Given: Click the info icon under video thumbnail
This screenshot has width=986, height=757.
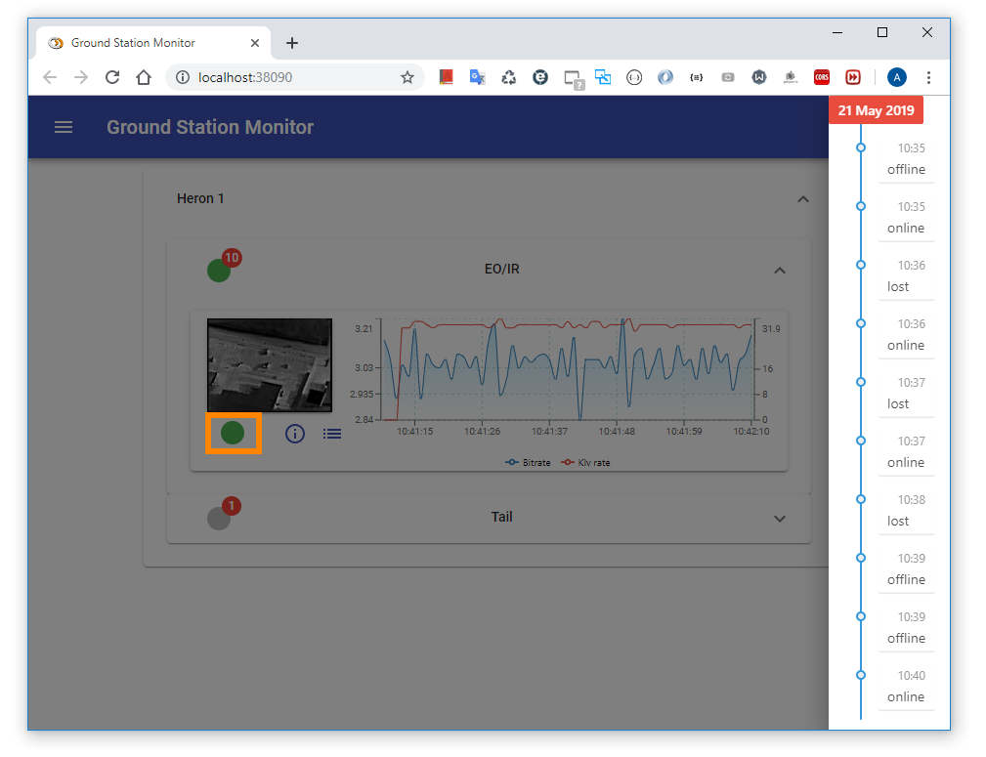Looking at the screenshot, I should (x=295, y=434).
